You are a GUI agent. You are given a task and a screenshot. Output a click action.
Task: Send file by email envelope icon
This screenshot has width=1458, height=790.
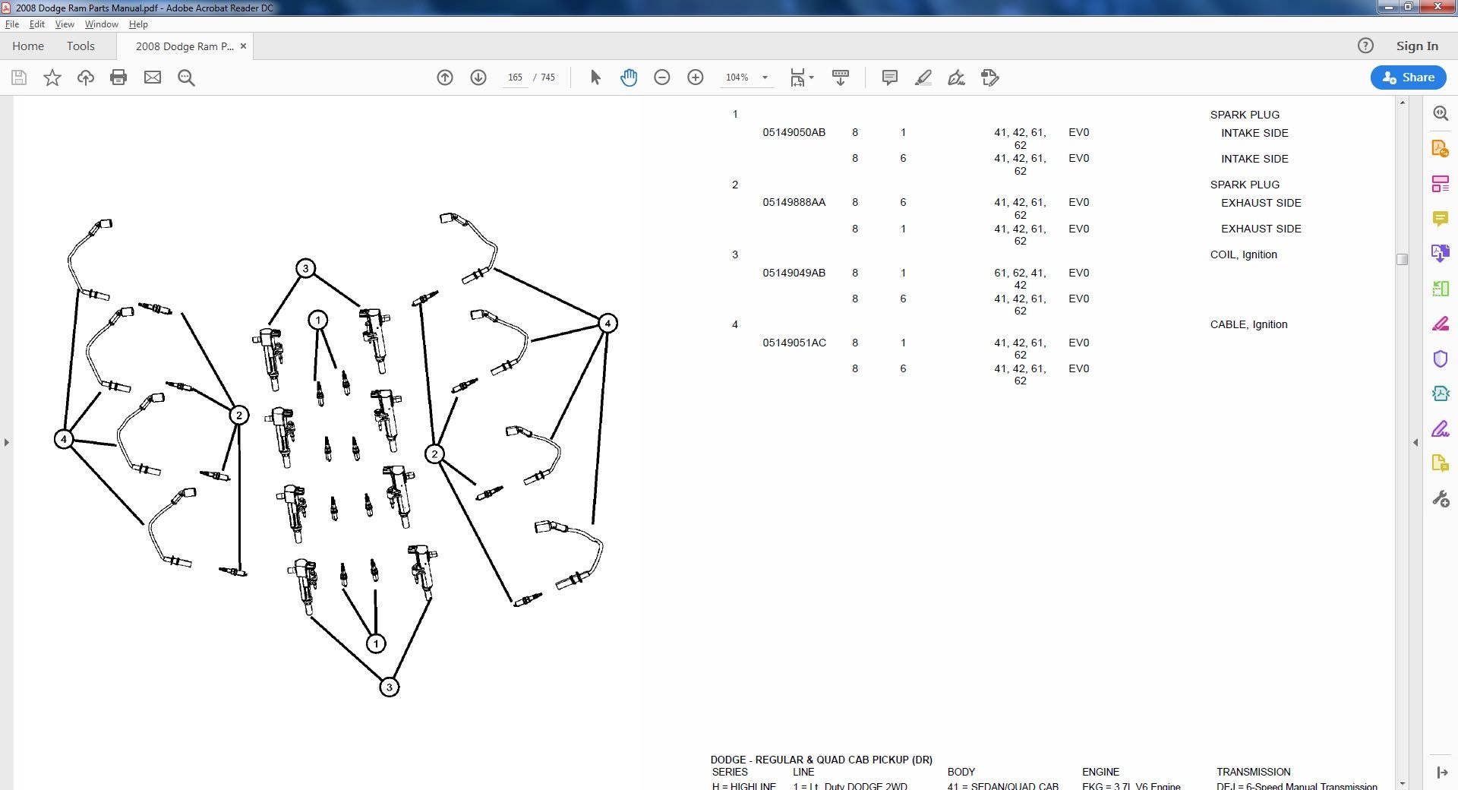click(153, 77)
